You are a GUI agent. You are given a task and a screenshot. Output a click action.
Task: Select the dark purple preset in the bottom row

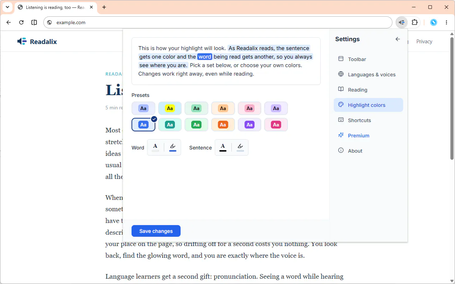pos(250,125)
